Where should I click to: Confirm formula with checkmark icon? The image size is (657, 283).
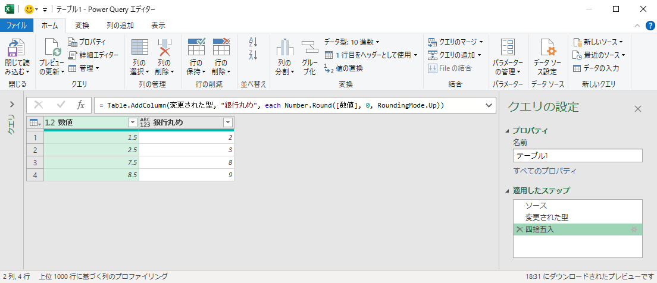(x=61, y=105)
